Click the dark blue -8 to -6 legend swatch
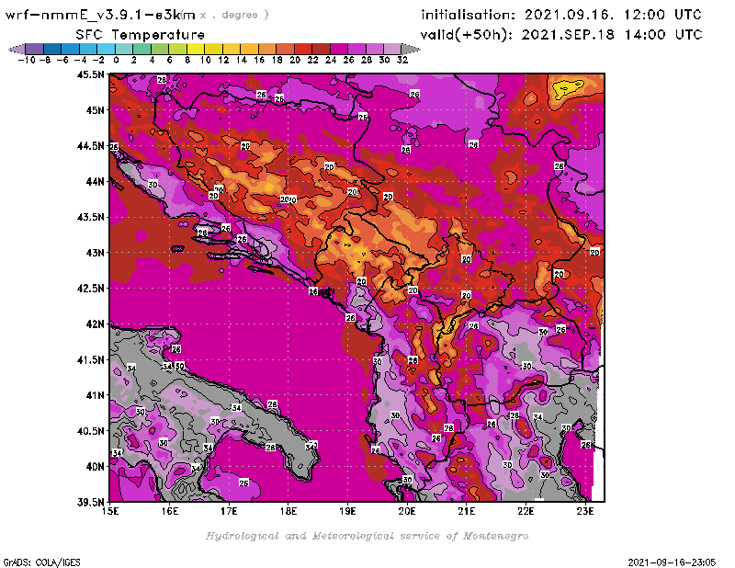The width and height of the screenshot is (735, 568). [52, 50]
